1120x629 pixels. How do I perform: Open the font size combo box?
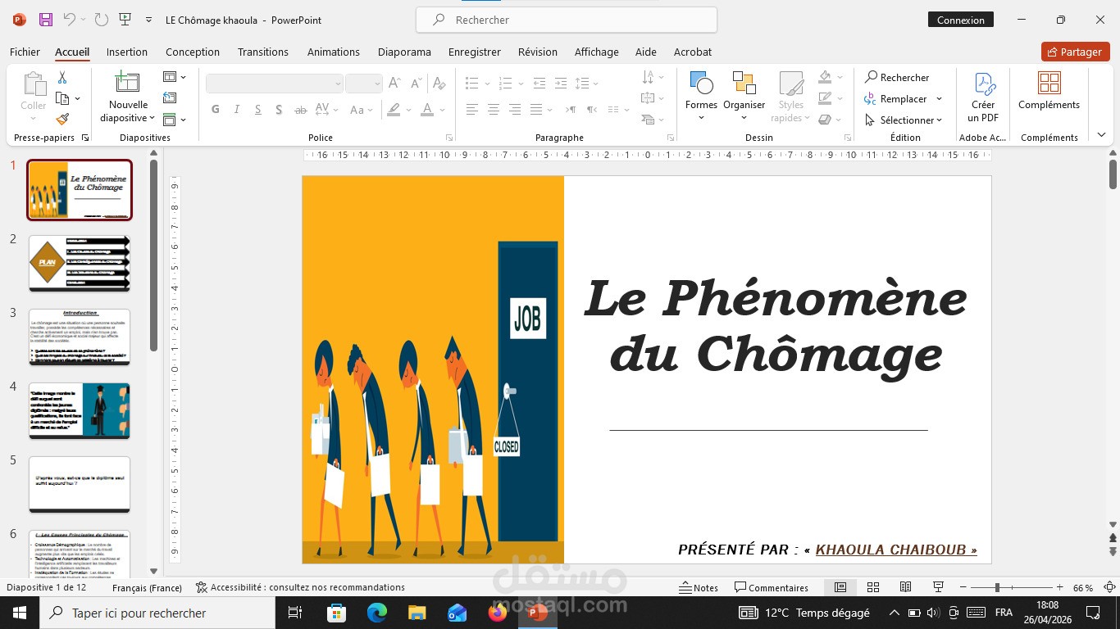click(x=364, y=84)
